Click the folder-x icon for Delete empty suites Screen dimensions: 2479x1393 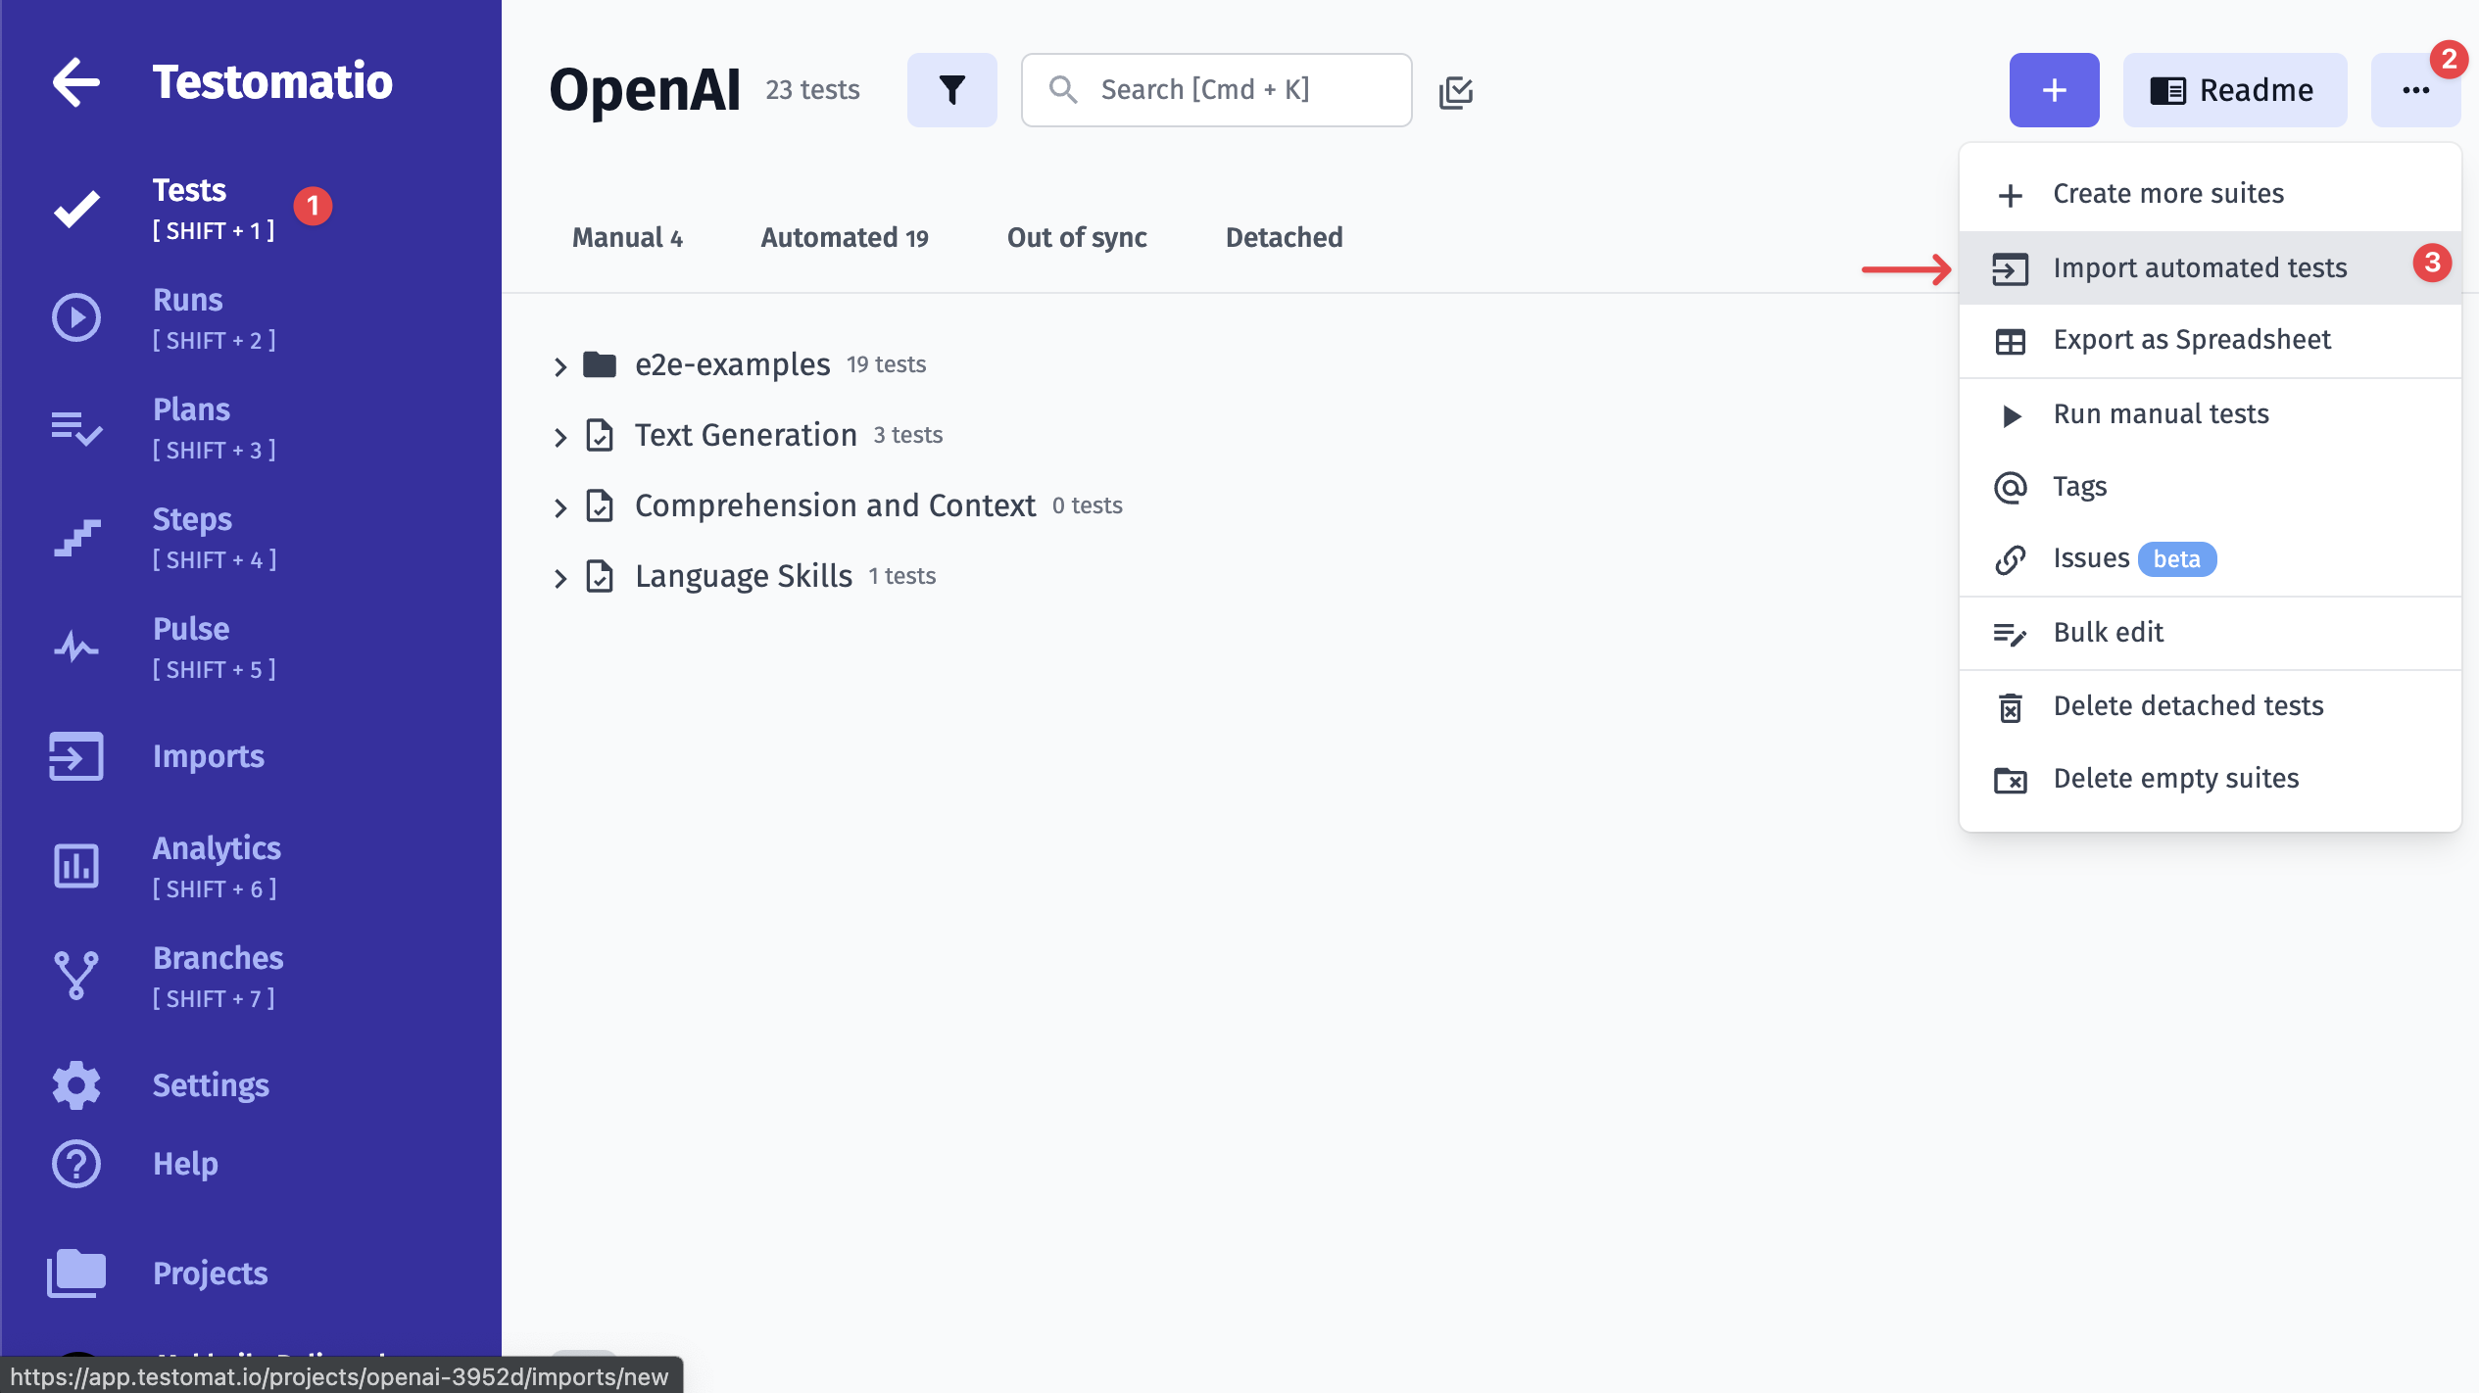click(2010, 780)
